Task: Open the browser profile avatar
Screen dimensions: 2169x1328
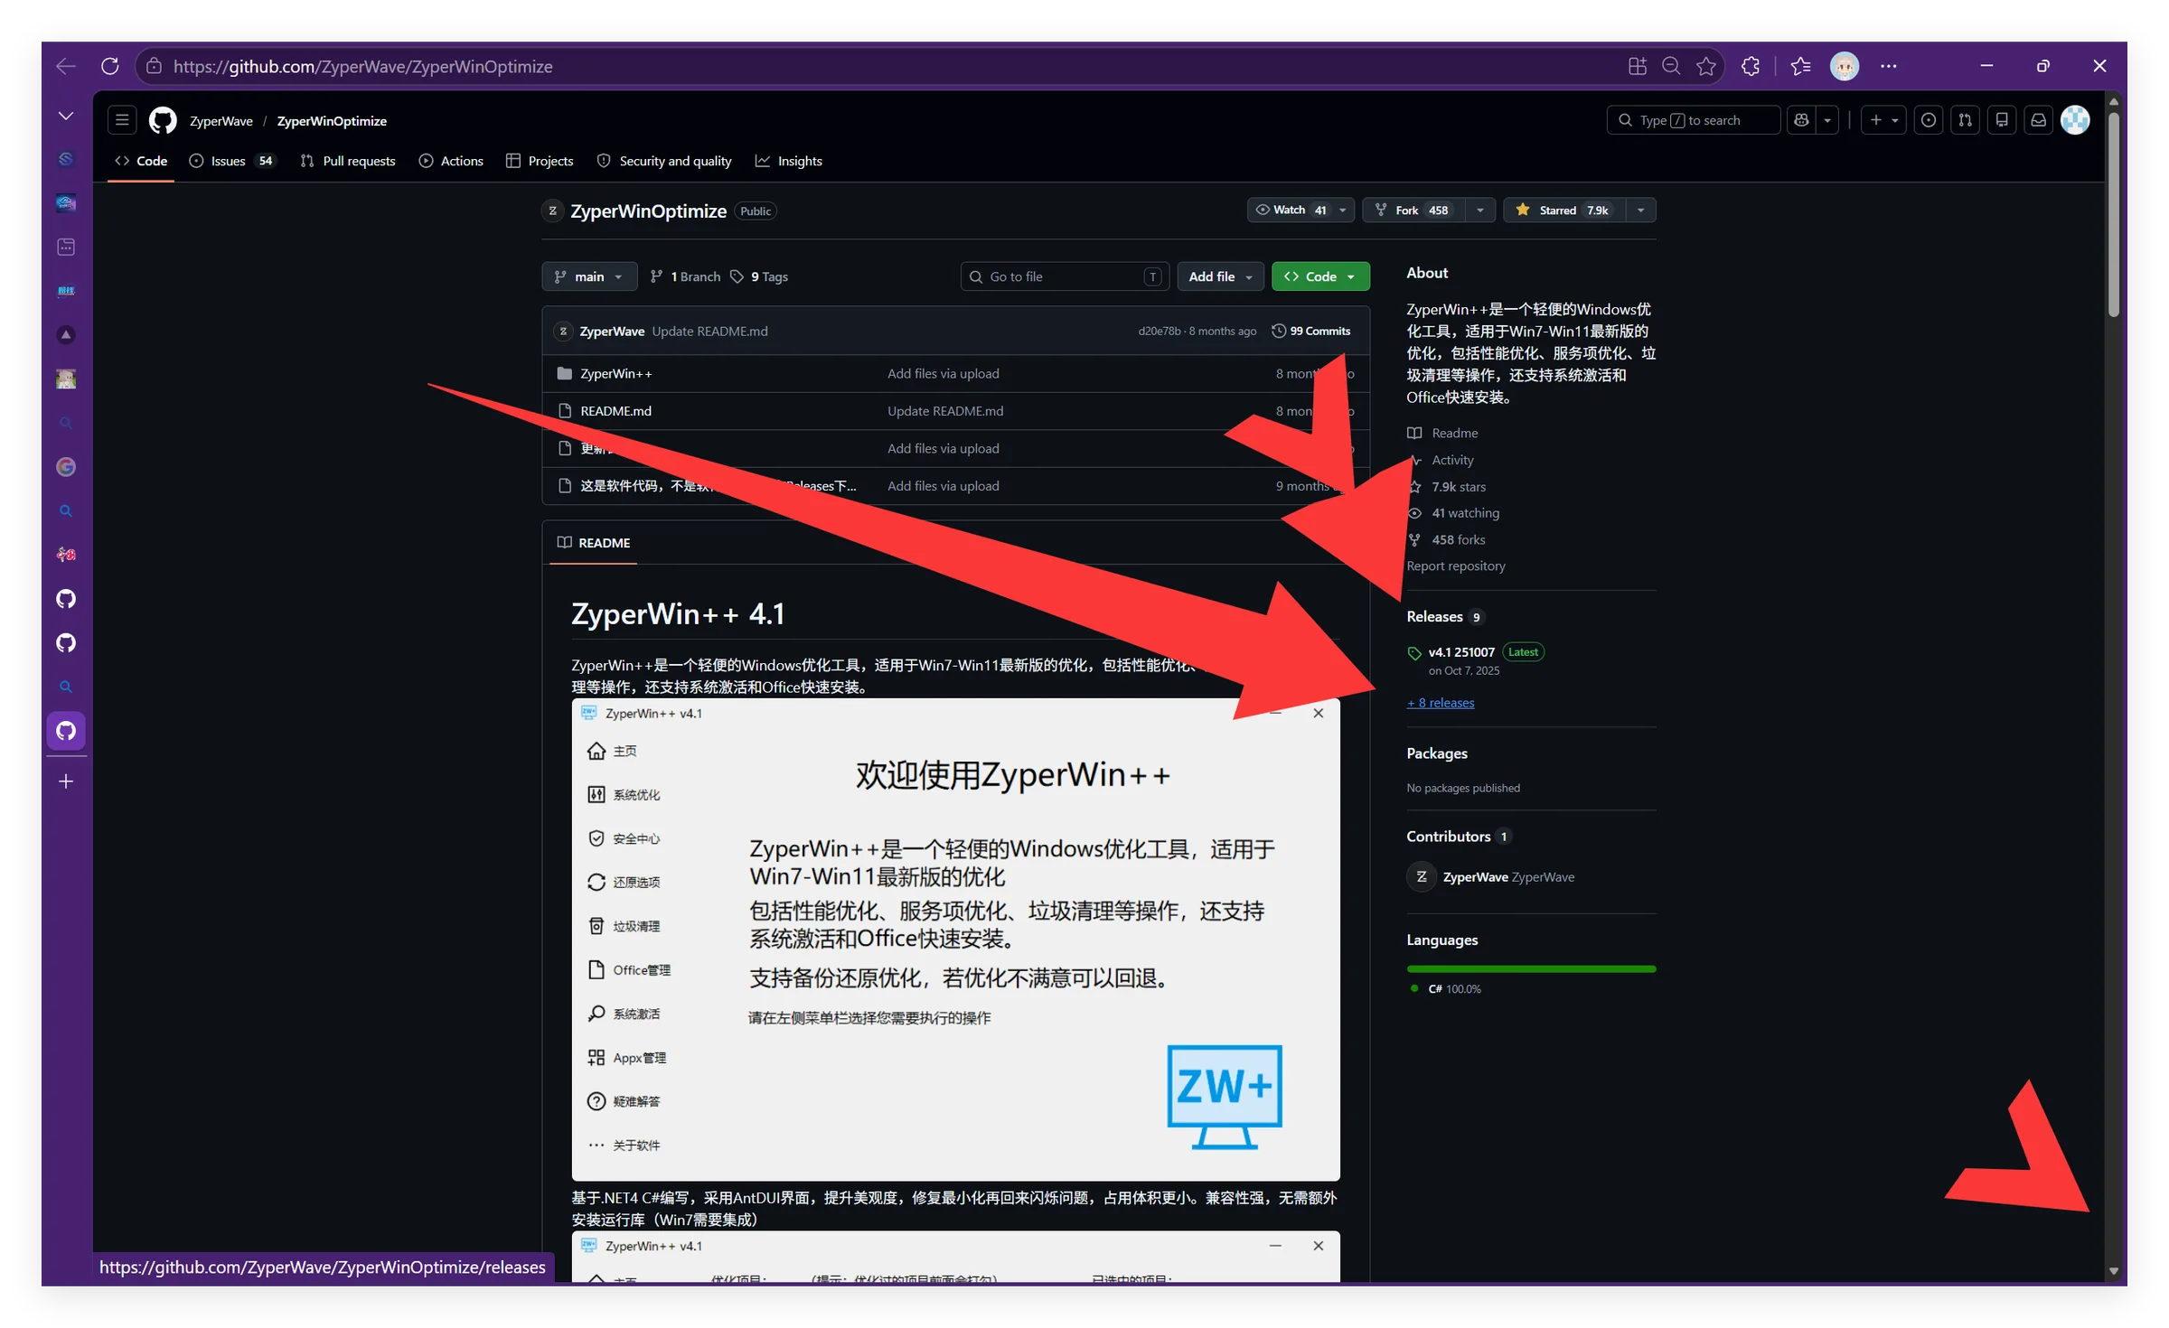Action: point(1844,66)
